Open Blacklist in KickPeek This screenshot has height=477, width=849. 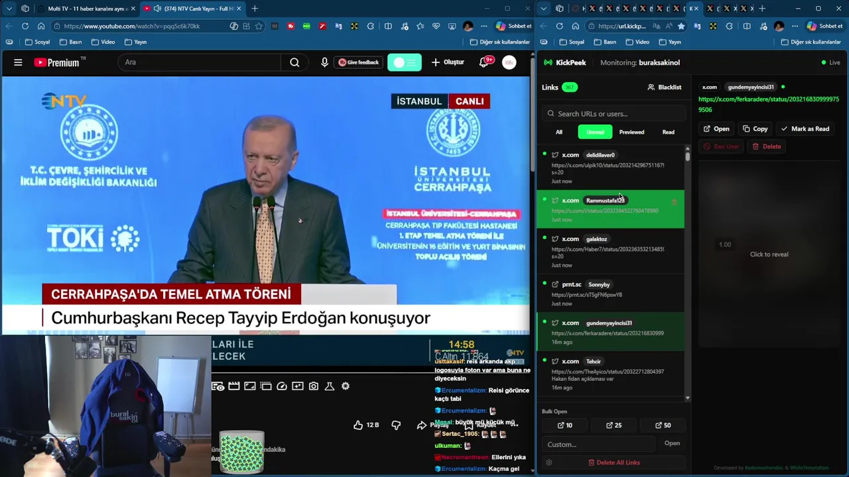[x=664, y=87]
